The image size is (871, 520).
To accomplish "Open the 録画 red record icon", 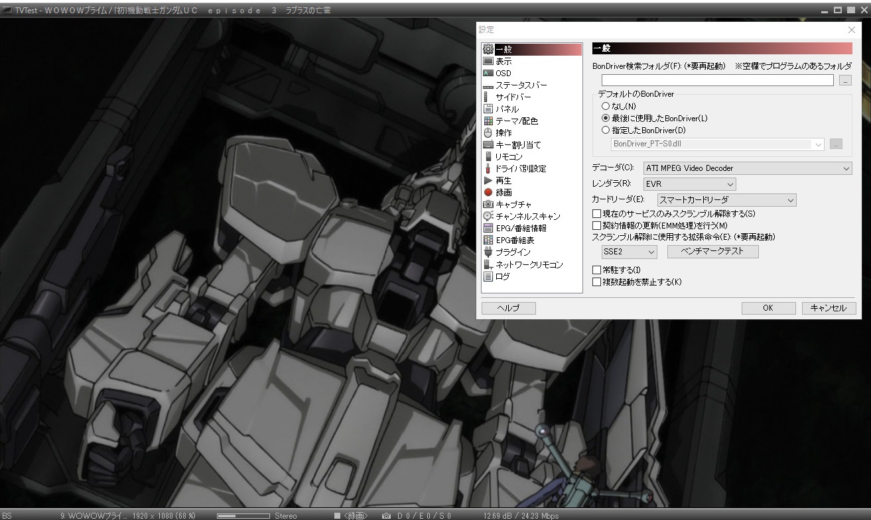I will pos(488,192).
